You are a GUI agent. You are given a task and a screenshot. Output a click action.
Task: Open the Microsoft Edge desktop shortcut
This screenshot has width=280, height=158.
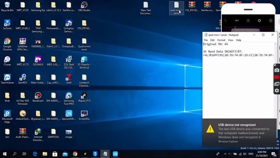click(x=7, y=117)
